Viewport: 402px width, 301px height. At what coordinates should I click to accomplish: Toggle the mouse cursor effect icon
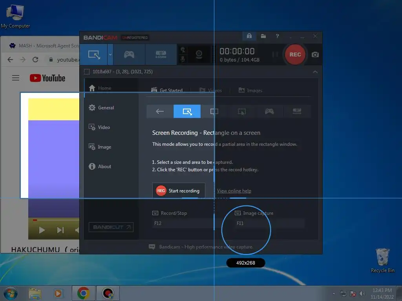pyautogui.click(x=183, y=50)
